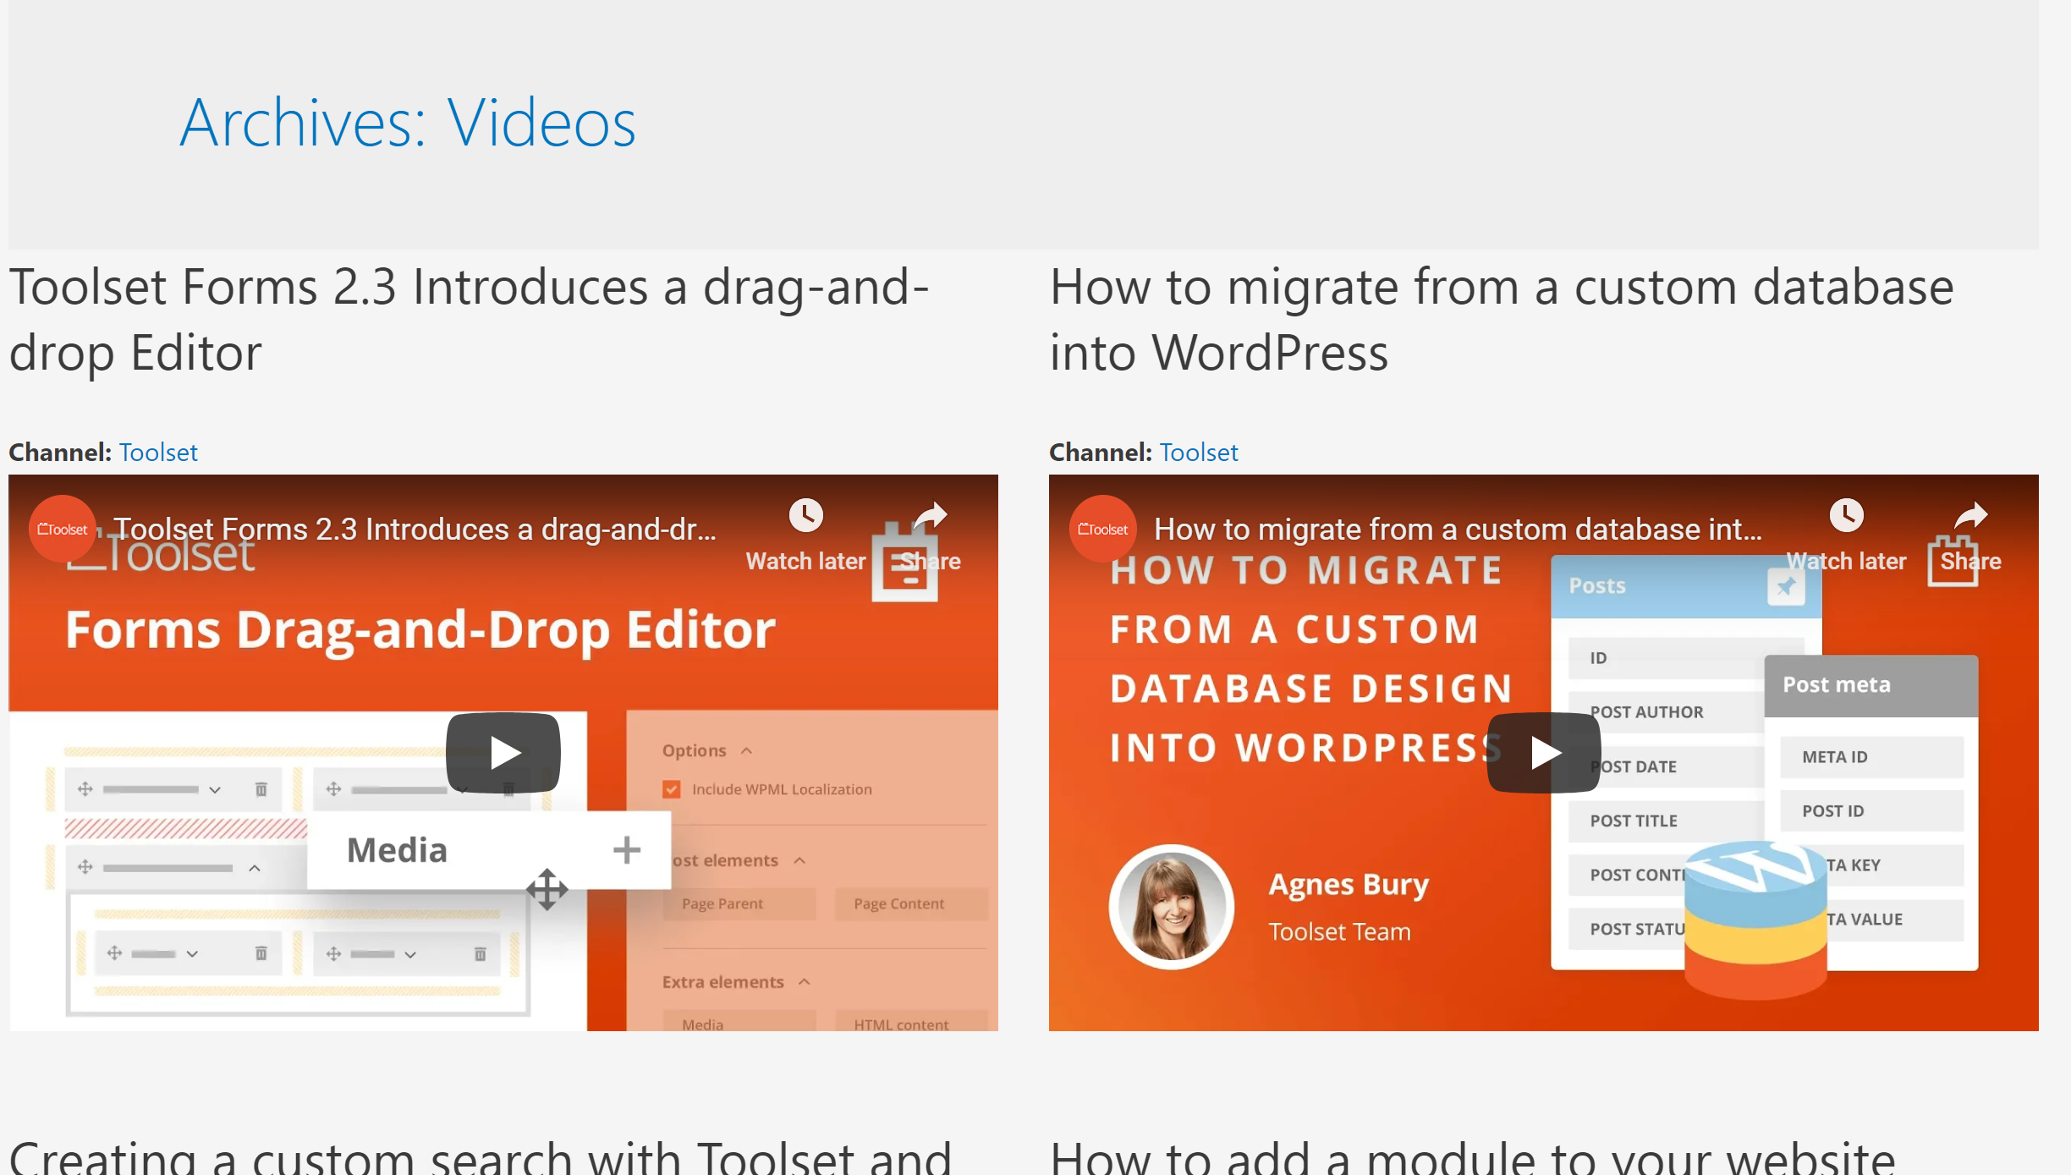Open Toolset channel avatar on second video
The width and height of the screenshot is (2071, 1175).
[x=1103, y=529]
